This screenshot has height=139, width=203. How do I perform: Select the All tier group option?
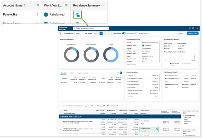[94, 33]
